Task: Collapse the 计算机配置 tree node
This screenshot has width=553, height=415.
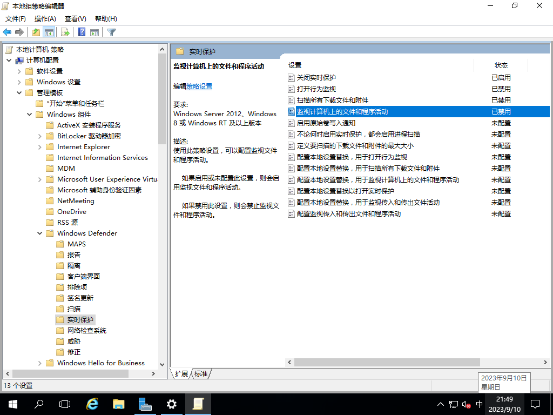Action: tap(9, 61)
